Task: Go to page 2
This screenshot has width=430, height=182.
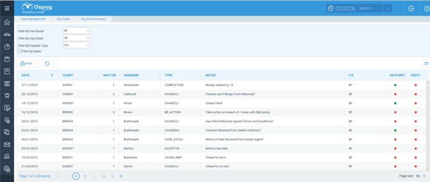Action: 85,176
